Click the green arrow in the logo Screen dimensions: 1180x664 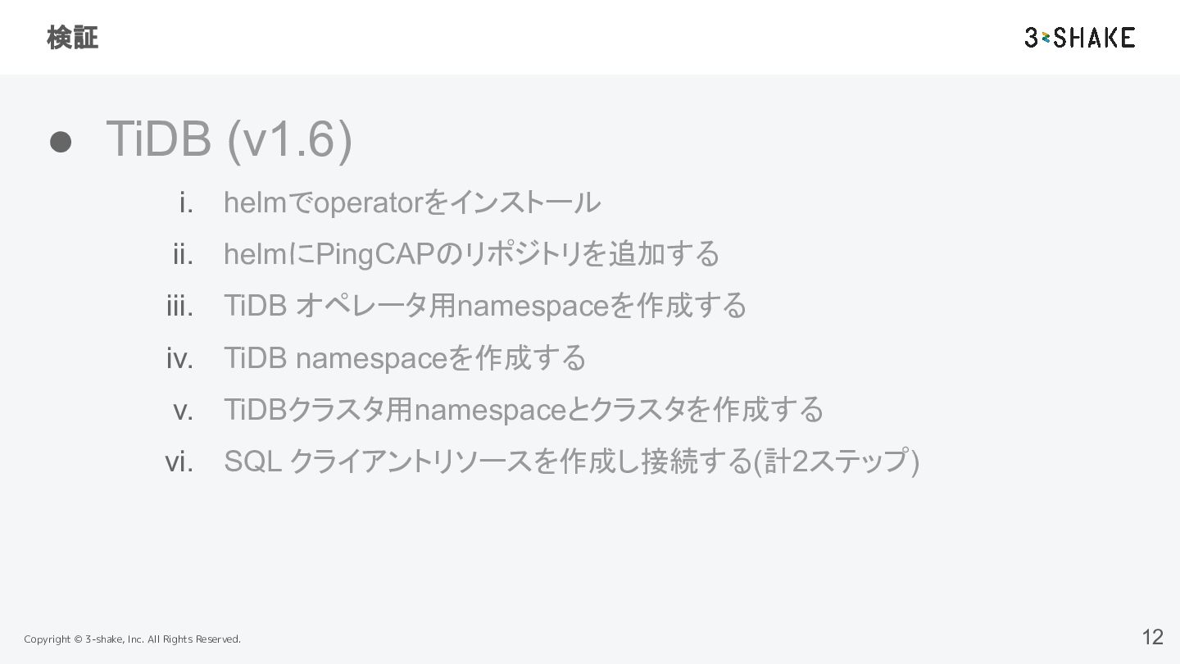click(1046, 38)
